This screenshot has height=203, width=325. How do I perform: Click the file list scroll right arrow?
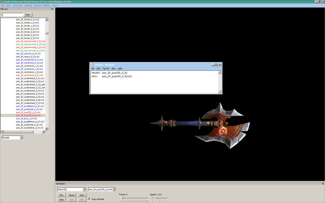(43, 132)
